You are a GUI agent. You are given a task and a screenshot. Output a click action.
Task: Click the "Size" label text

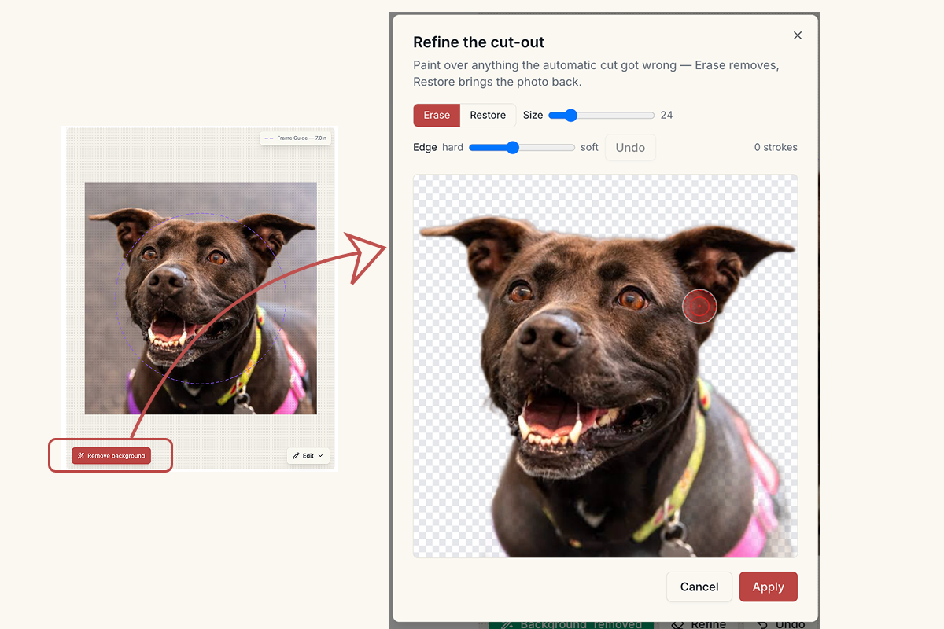(533, 115)
